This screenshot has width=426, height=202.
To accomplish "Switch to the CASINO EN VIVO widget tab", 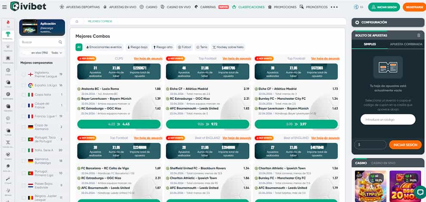I will click(x=383, y=163).
